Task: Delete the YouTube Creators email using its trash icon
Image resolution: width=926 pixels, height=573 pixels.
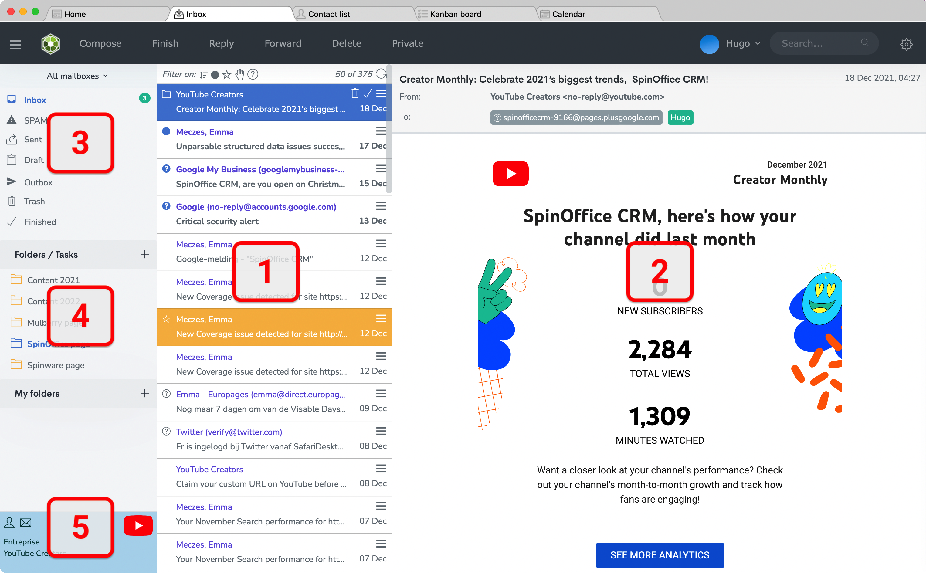Action: [355, 93]
